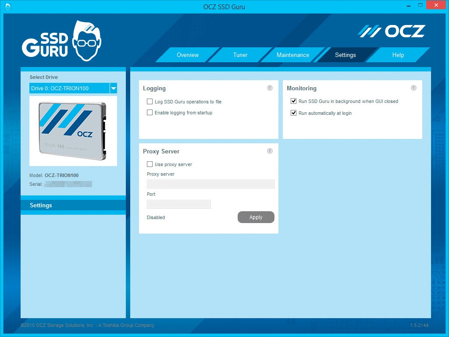This screenshot has width=449, height=337.
Task: Click the Logging section heading
Action: pyautogui.click(x=154, y=89)
